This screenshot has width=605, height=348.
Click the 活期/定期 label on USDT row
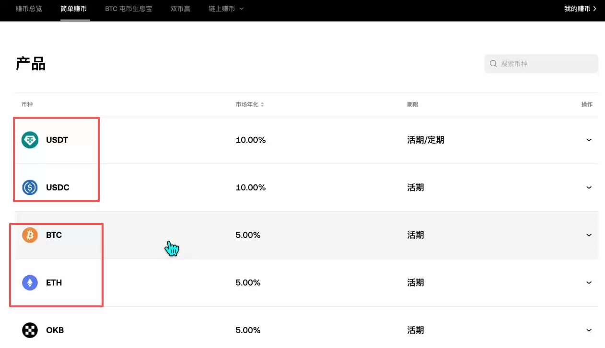(x=426, y=140)
